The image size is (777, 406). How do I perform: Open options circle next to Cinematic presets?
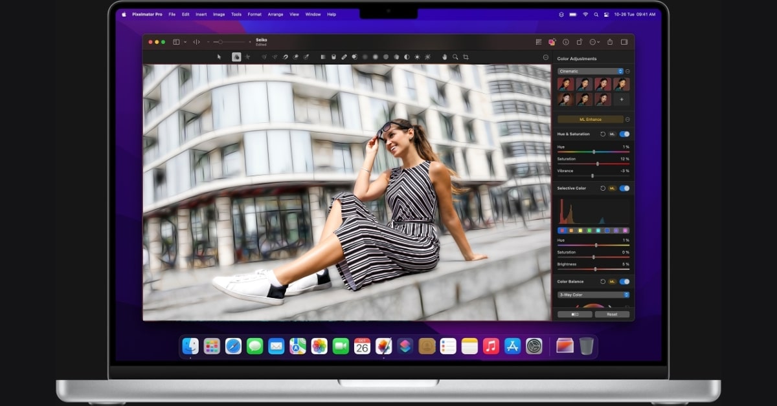[x=627, y=71]
